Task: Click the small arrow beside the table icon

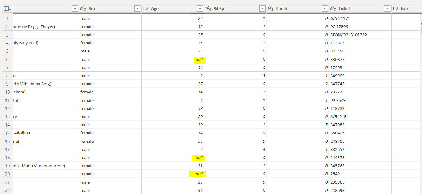Action: [10, 10]
